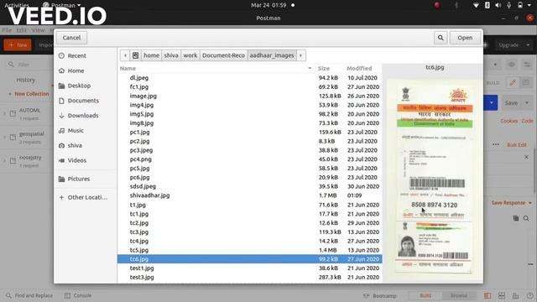537x302 pixels.
Task: Click the network icon in system tray
Action: pyautogui.click(x=476, y=5)
